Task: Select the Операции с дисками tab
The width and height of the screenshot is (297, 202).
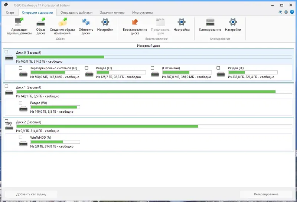Action: point(37,13)
